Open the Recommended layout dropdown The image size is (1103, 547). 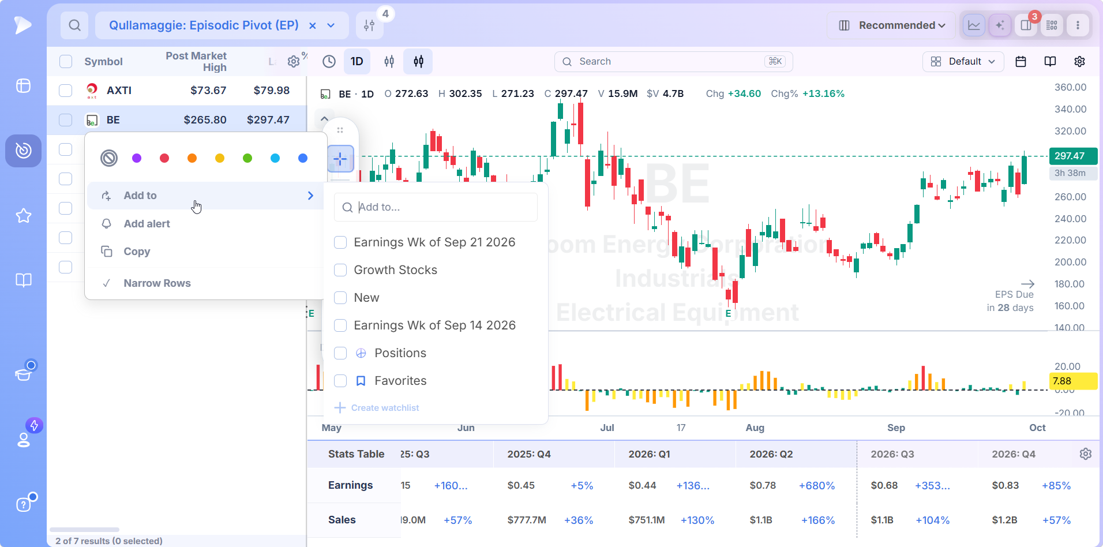point(891,25)
